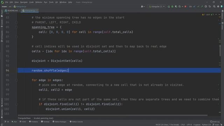Click line number 94 in gutter
224x126 pixels.
click(x=7, y=70)
